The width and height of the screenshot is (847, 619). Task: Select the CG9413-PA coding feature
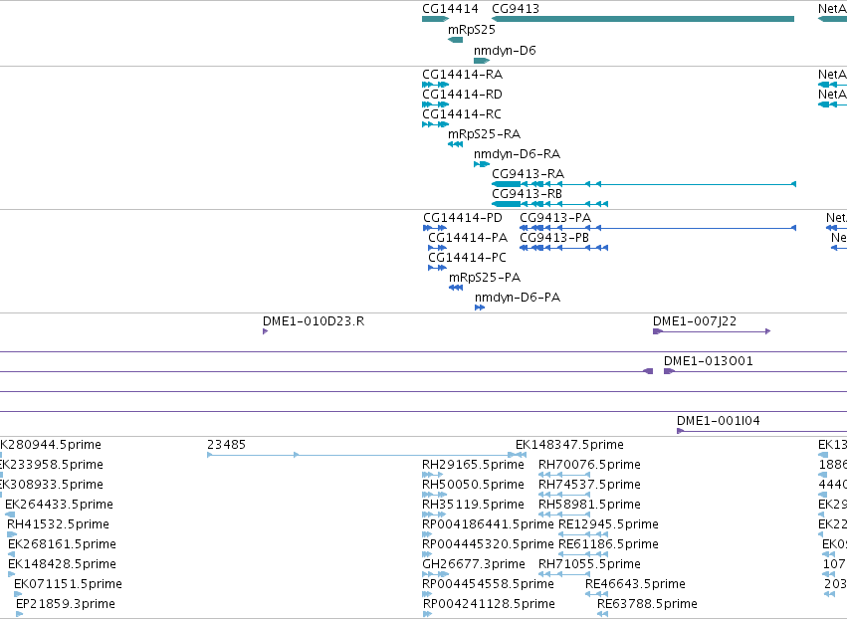point(658,228)
